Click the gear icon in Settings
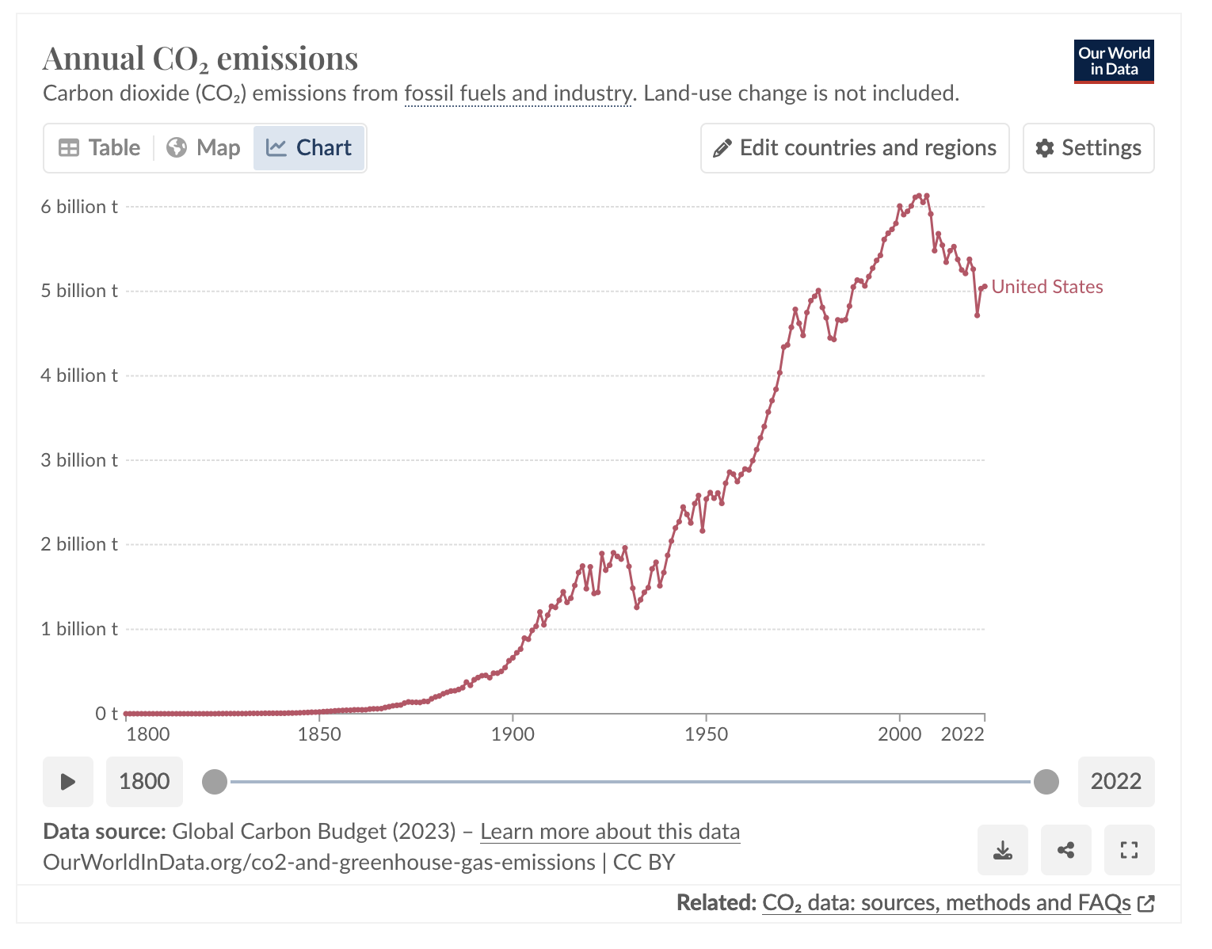 [x=1044, y=148]
